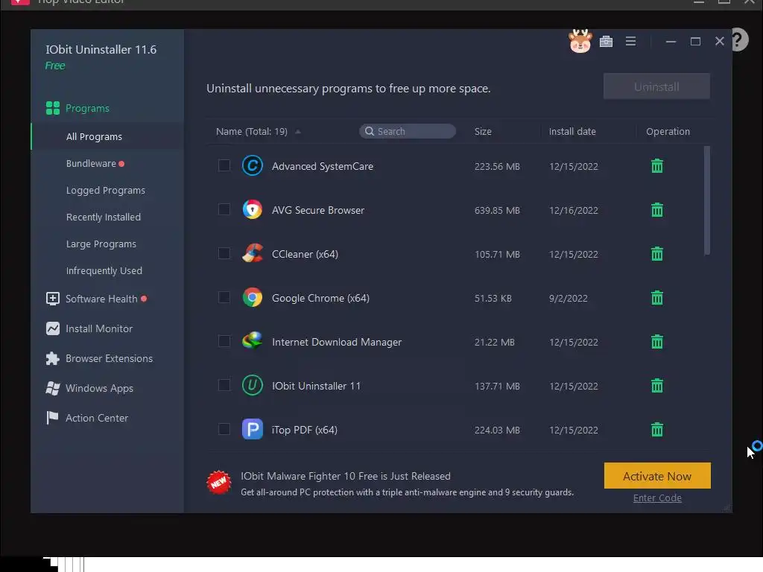The width and height of the screenshot is (763, 572).
Task: Click the CCleaner app icon
Action: pos(253,253)
